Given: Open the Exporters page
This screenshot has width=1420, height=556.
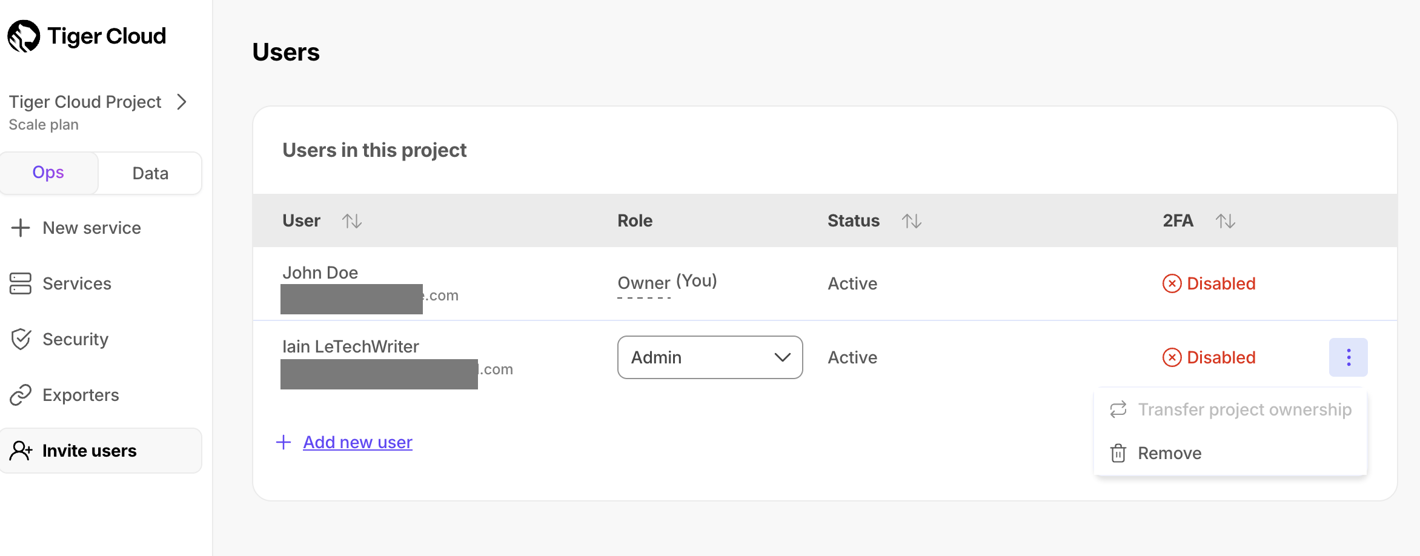Looking at the screenshot, I should tap(81, 395).
